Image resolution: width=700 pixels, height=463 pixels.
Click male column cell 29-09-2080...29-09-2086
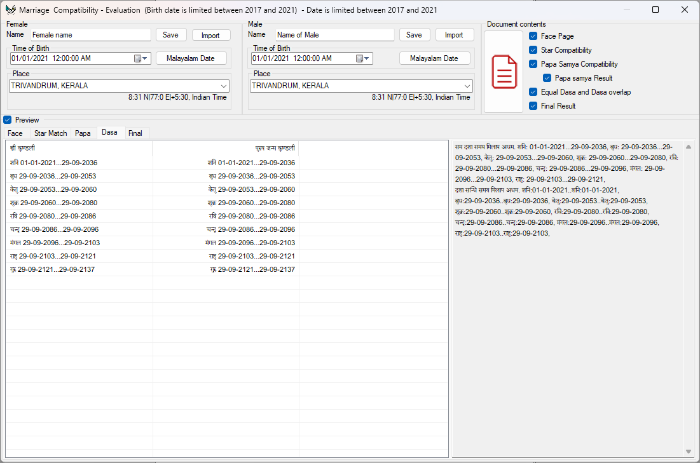[226, 217]
